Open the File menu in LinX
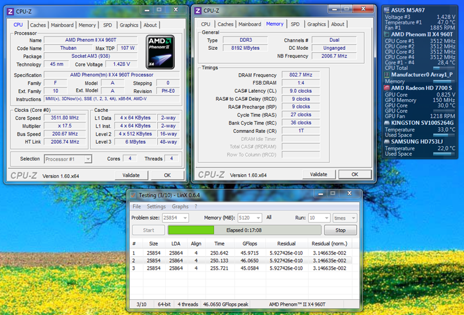Image resolution: width=464 pixels, height=315 pixels. pyautogui.click(x=137, y=207)
